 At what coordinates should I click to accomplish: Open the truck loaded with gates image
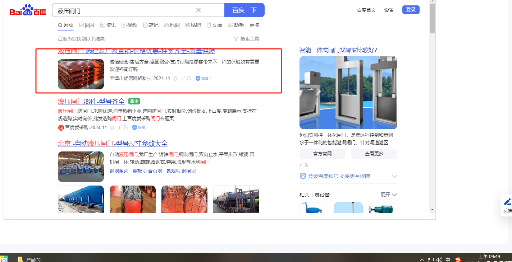click(x=236, y=199)
